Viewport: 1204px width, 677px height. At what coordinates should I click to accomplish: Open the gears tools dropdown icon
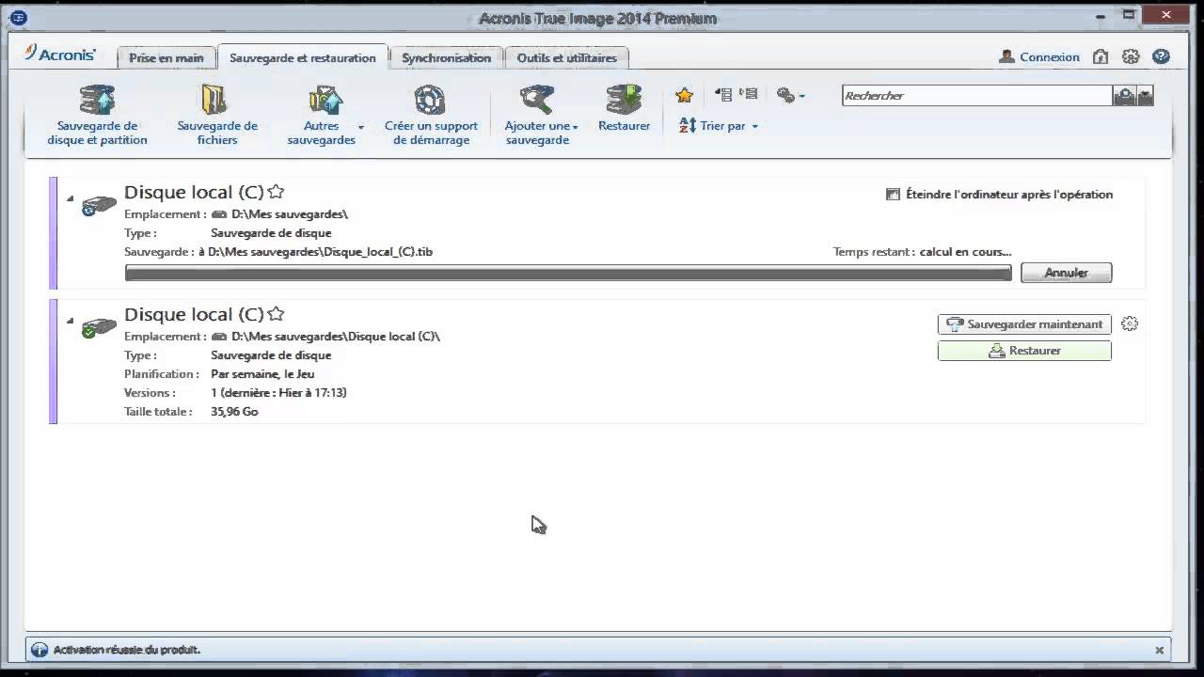(790, 95)
